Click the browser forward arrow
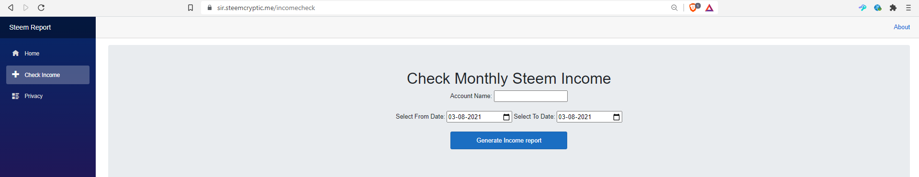 click(x=26, y=8)
